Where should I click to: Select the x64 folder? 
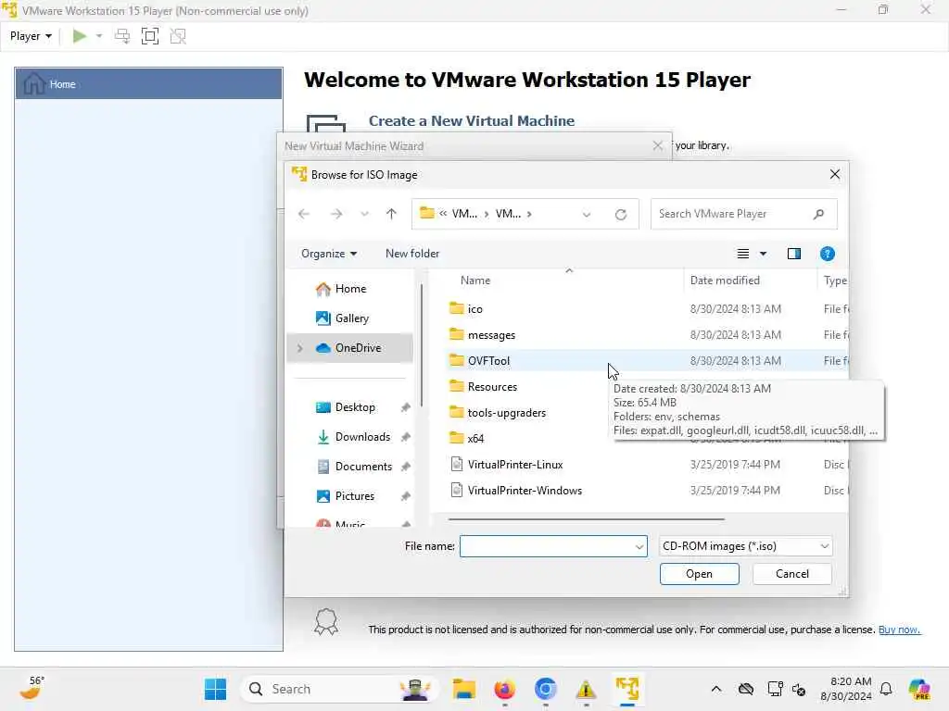tap(475, 439)
